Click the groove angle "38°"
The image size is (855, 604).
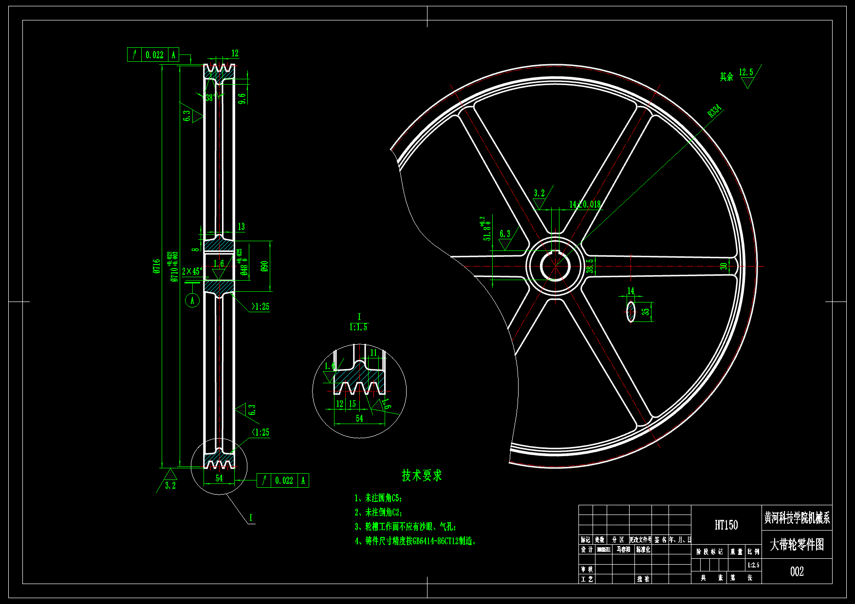click(210, 98)
